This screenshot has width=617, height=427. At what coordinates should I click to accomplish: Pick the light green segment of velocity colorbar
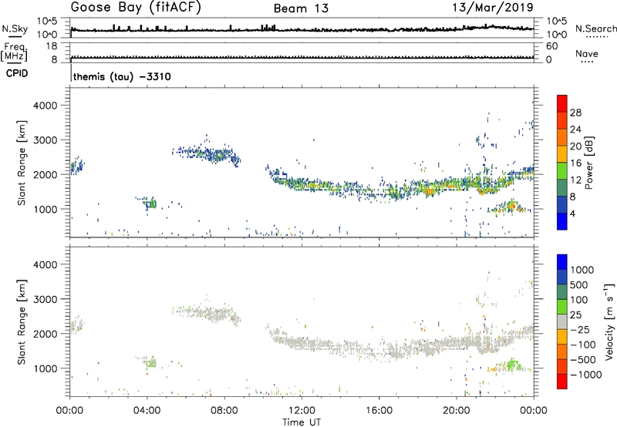coord(562,307)
